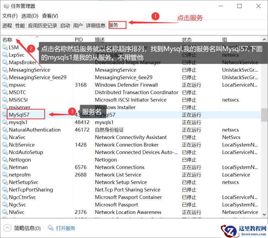
Task: Click PID 48412 cell
Action: tap(82, 122)
